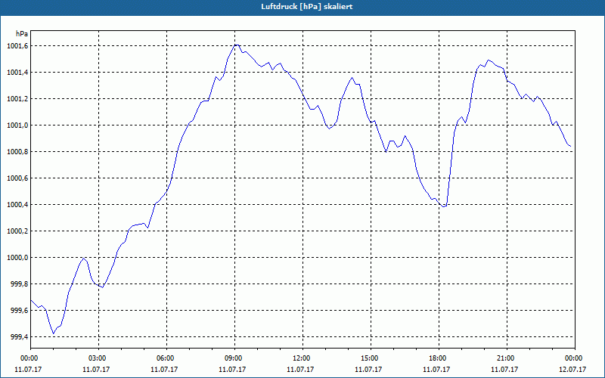Image resolution: width=605 pixels, height=378 pixels.
Task: Click the 09:00 time axis label
Action: pos(234,358)
